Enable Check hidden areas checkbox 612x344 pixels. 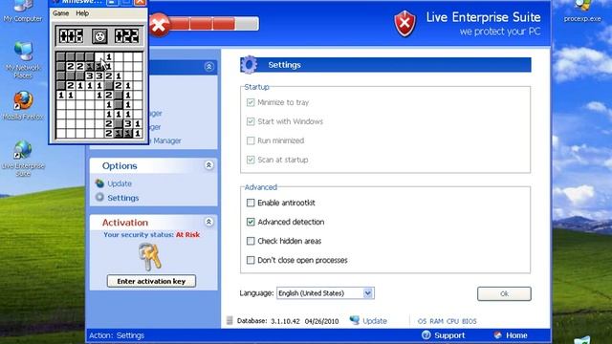coord(251,241)
